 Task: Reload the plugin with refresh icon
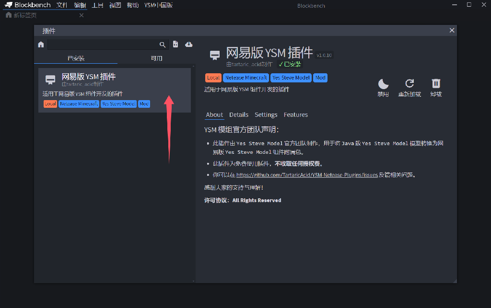[409, 87]
